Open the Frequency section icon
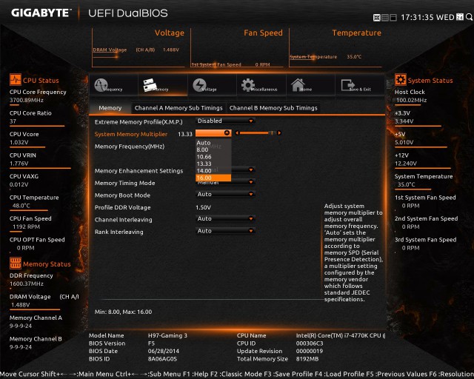 [x=101, y=85]
